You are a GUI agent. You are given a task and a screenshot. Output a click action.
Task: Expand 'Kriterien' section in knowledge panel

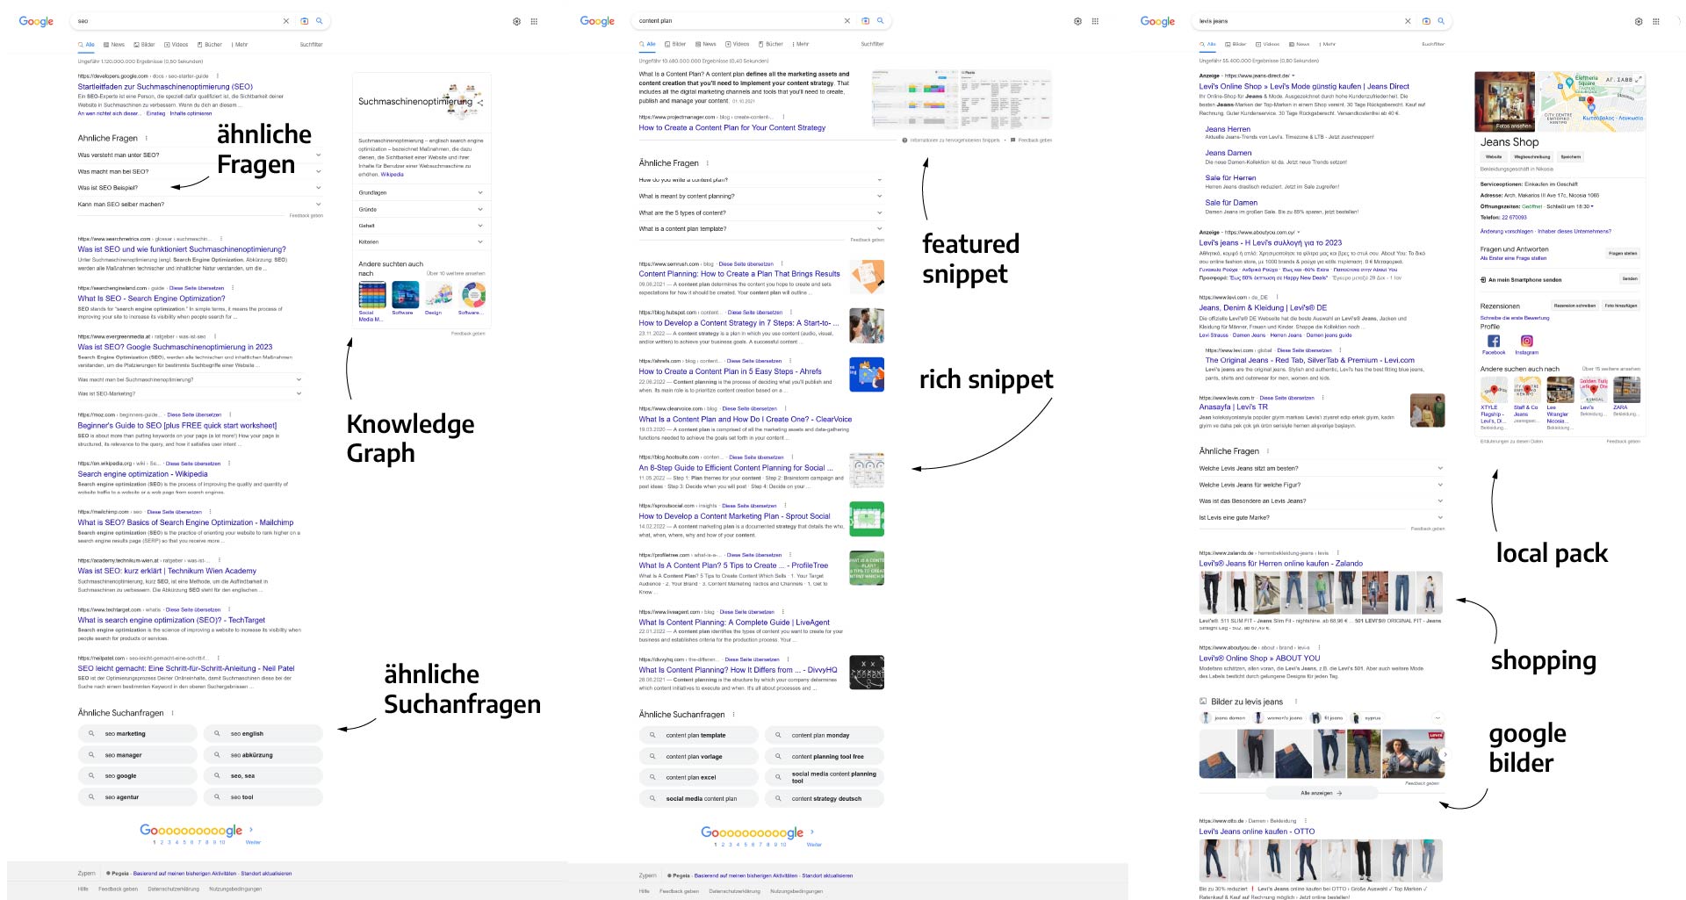pyautogui.click(x=421, y=241)
